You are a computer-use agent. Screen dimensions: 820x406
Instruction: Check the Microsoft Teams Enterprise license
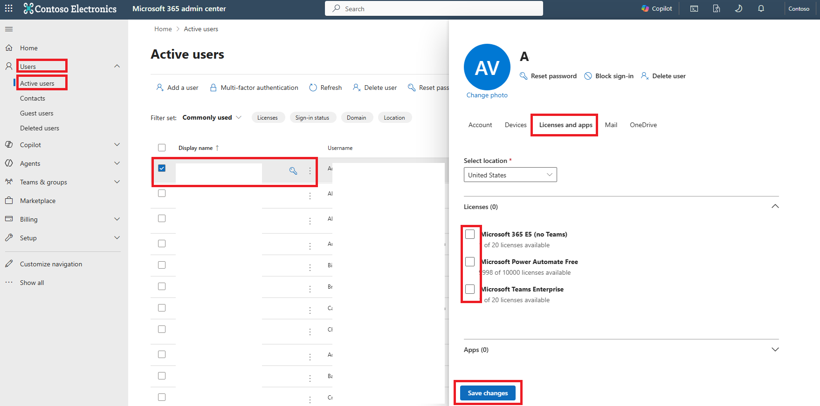tap(470, 289)
